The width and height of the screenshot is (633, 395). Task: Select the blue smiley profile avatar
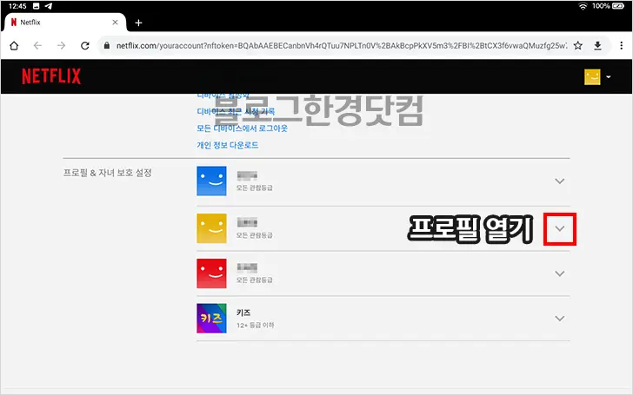tap(211, 181)
